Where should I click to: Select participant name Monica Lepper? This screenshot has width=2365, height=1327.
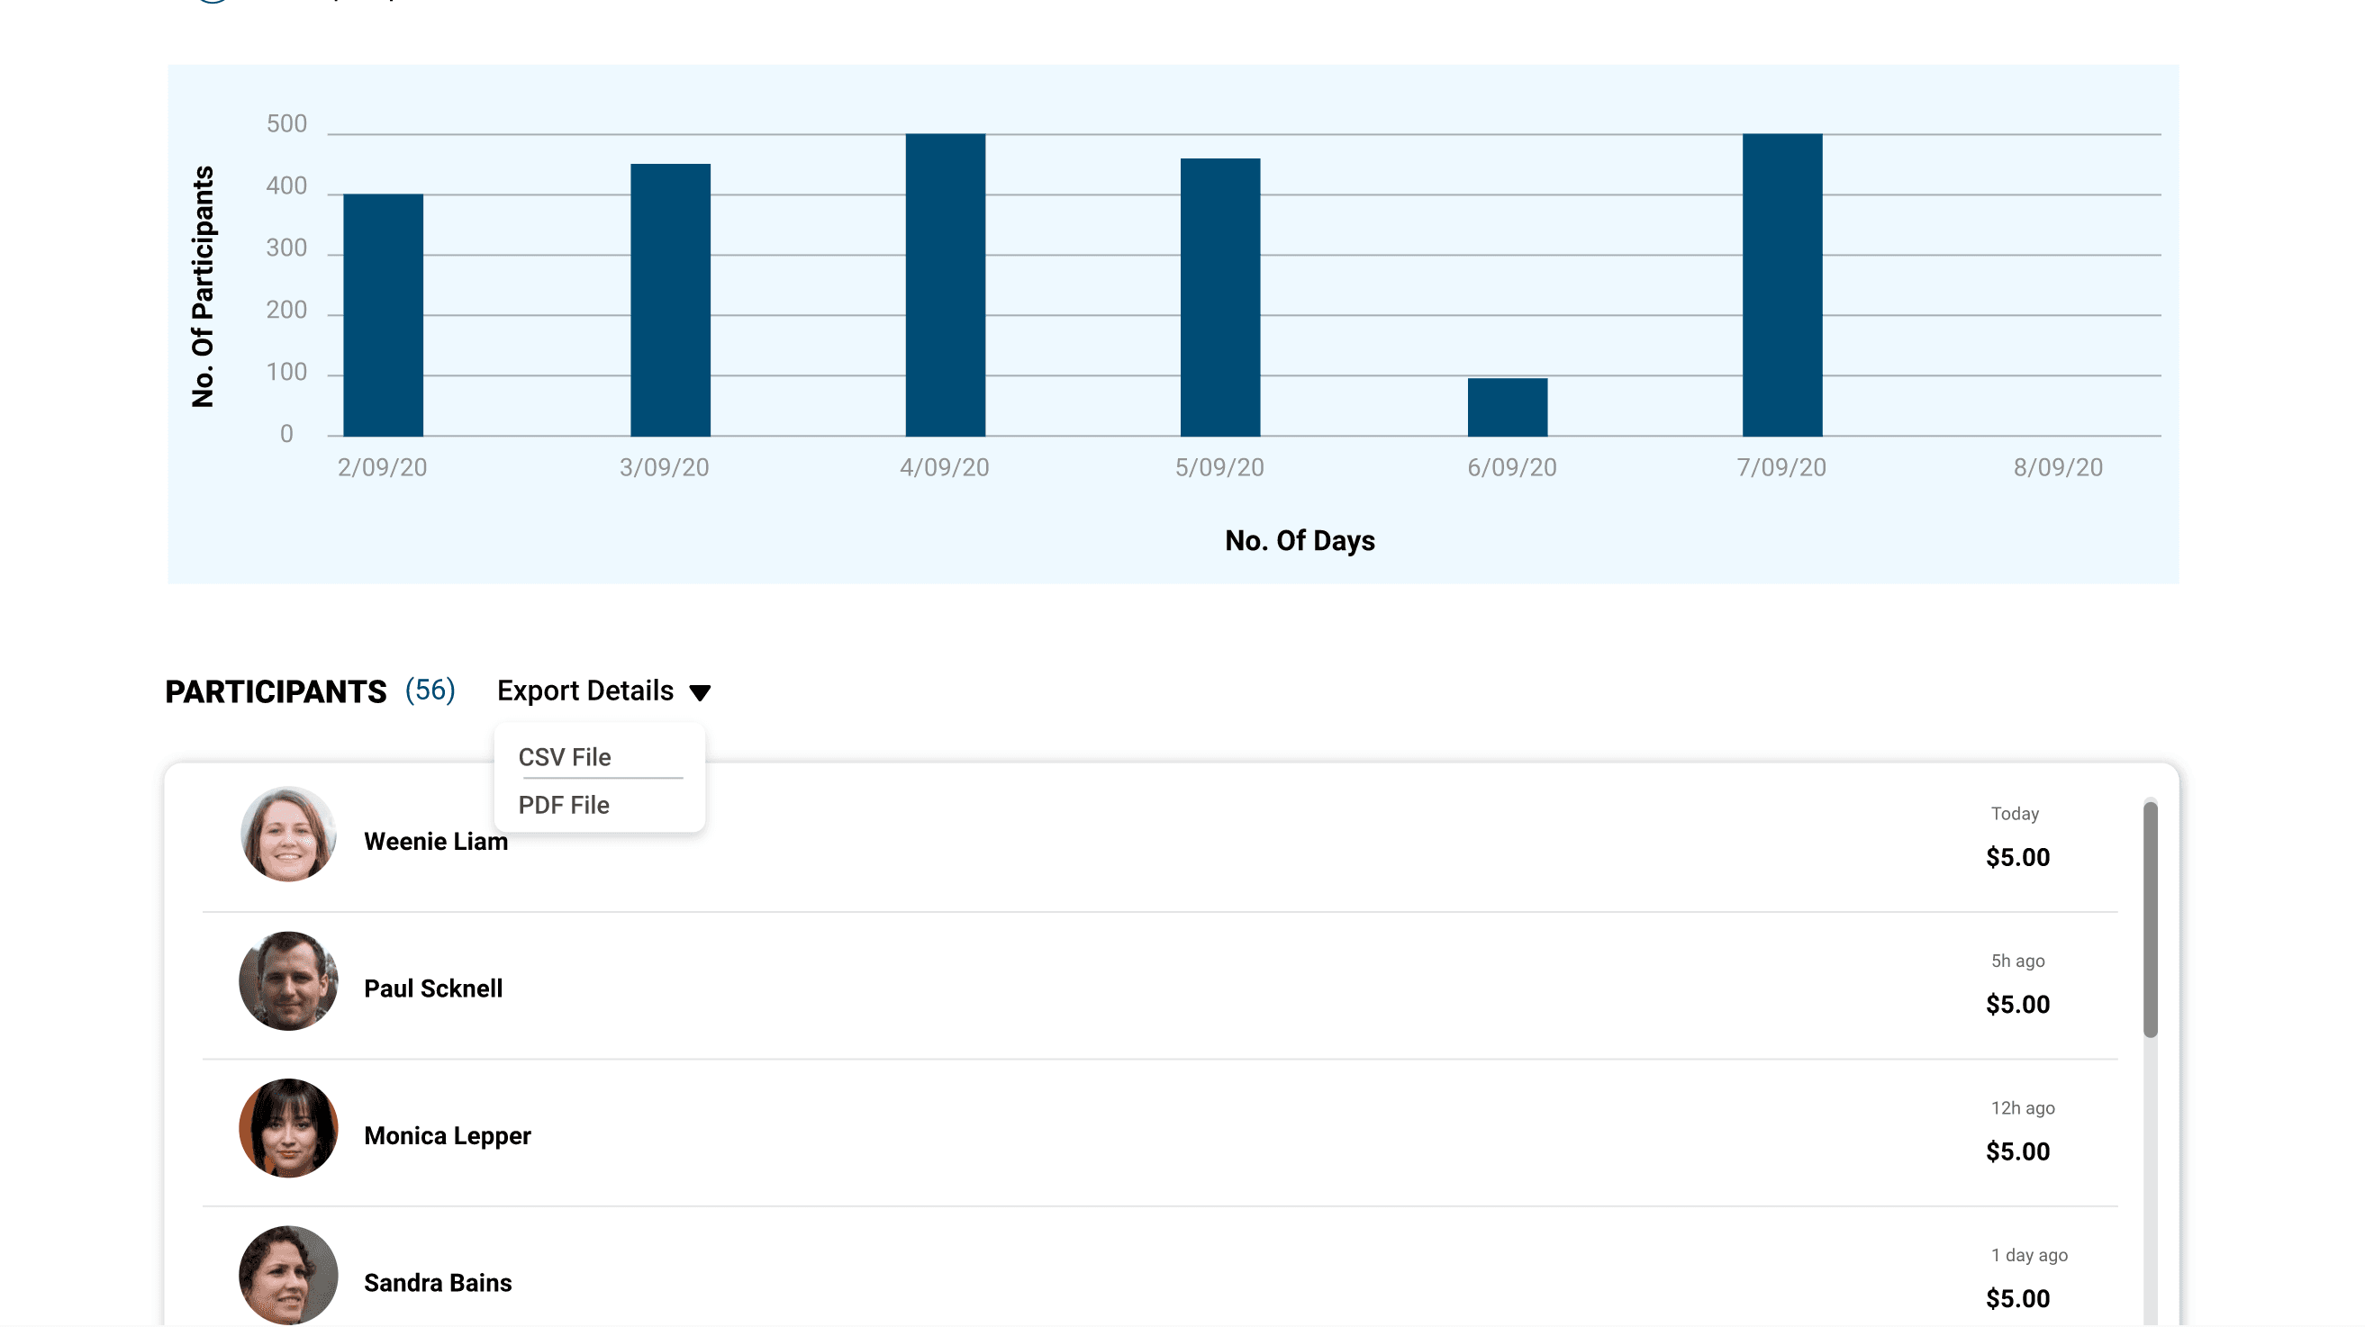pyautogui.click(x=447, y=1136)
